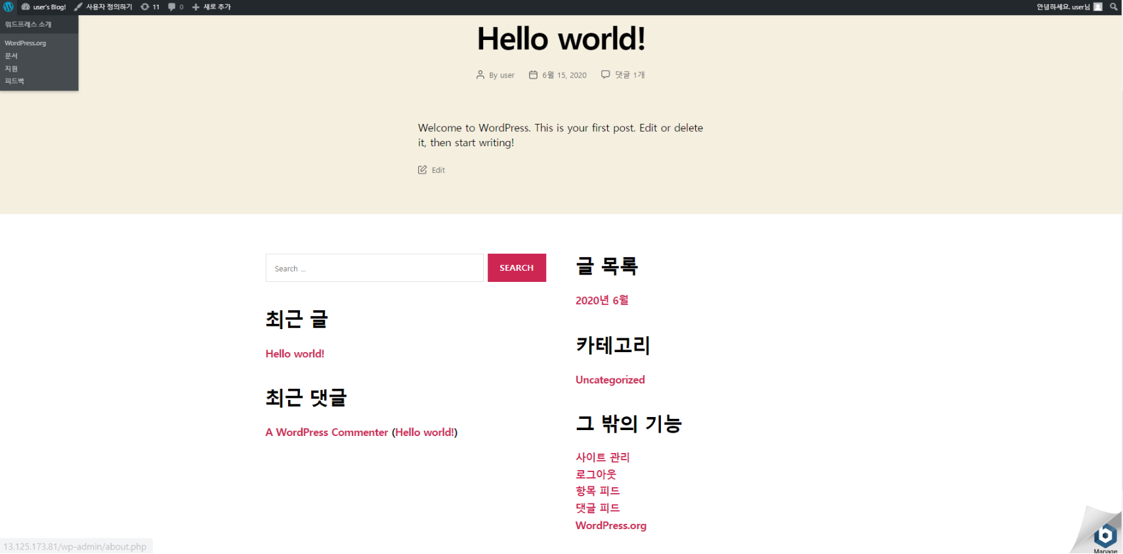Select 문서 in the WordPress menu
The image size is (1123, 554).
point(11,56)
